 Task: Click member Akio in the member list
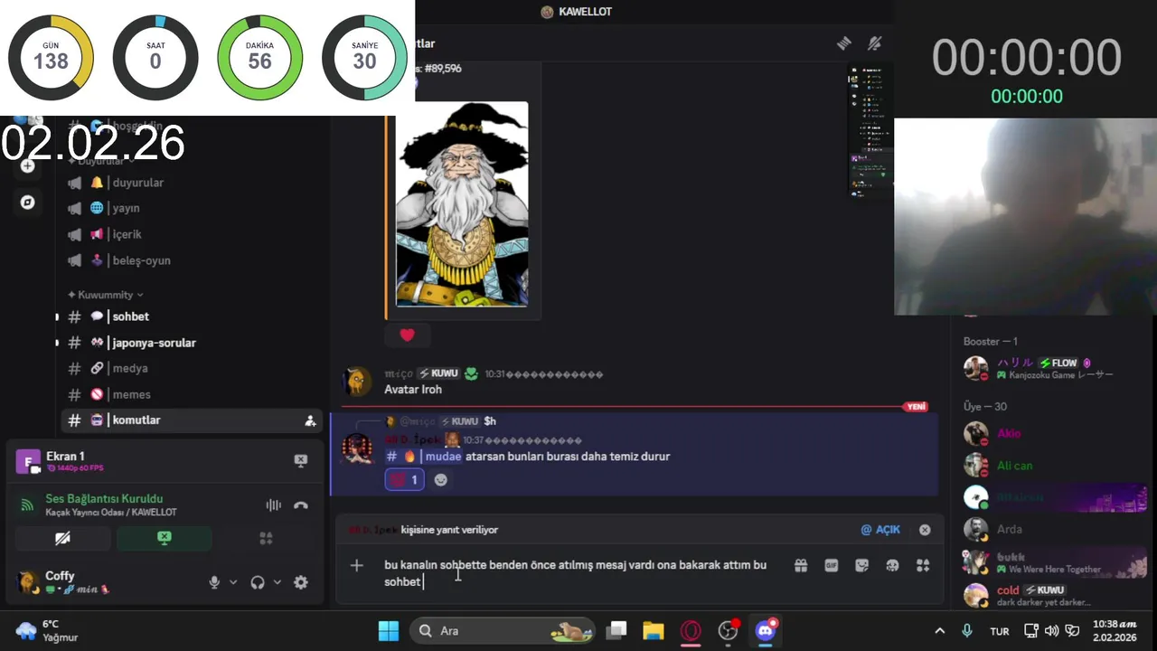click(1053, 433)
